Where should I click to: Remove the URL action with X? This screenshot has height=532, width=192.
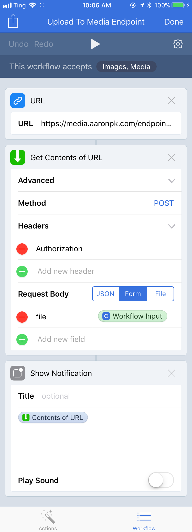(172, 101)
